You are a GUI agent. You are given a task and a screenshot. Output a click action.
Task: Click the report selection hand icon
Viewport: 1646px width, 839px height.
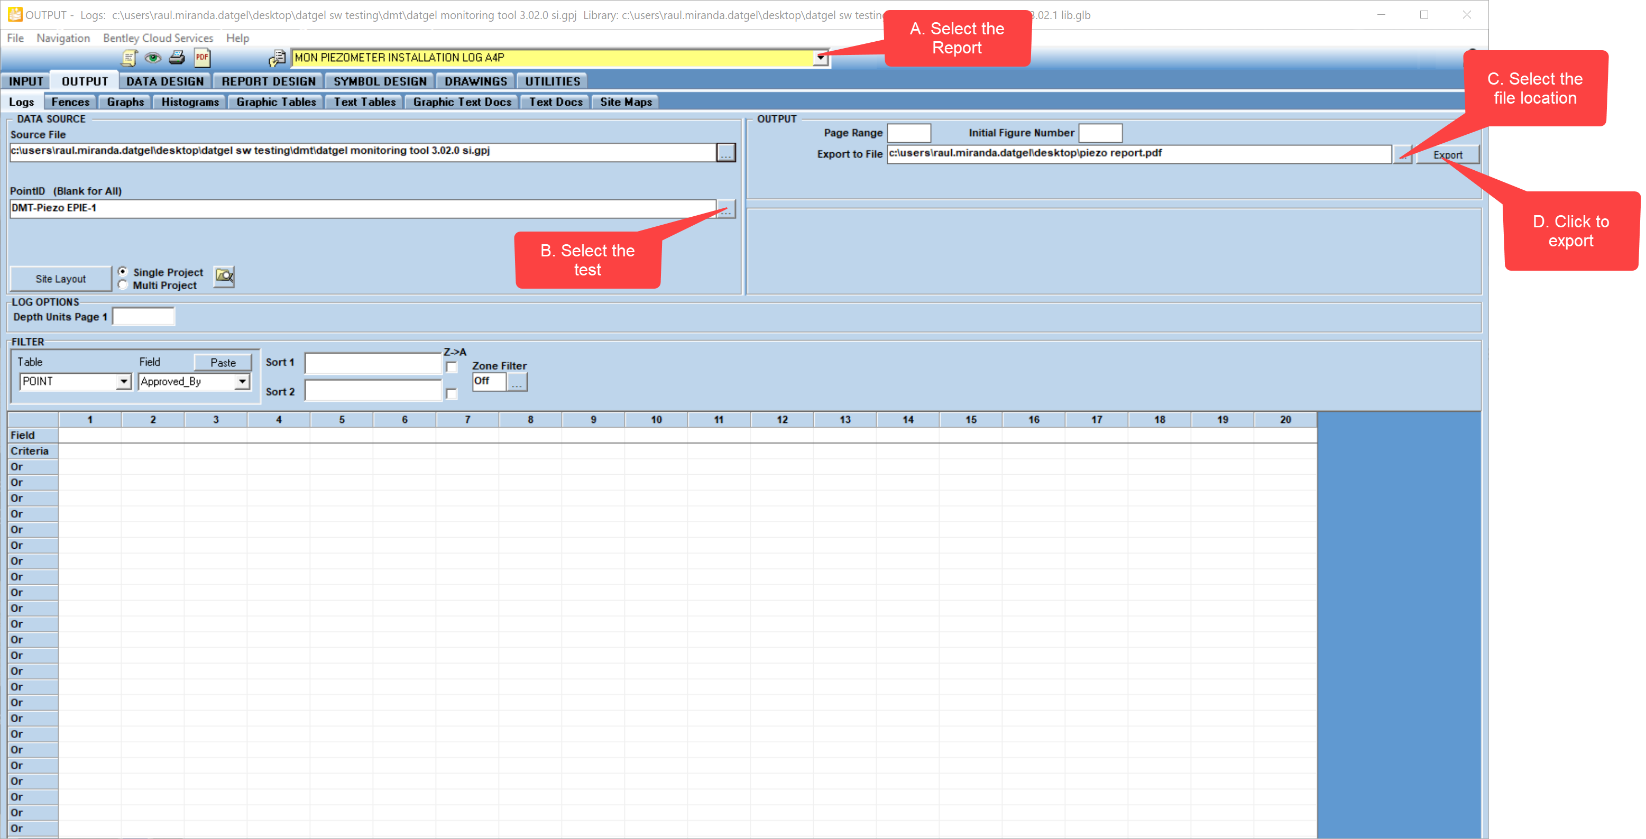277,59
